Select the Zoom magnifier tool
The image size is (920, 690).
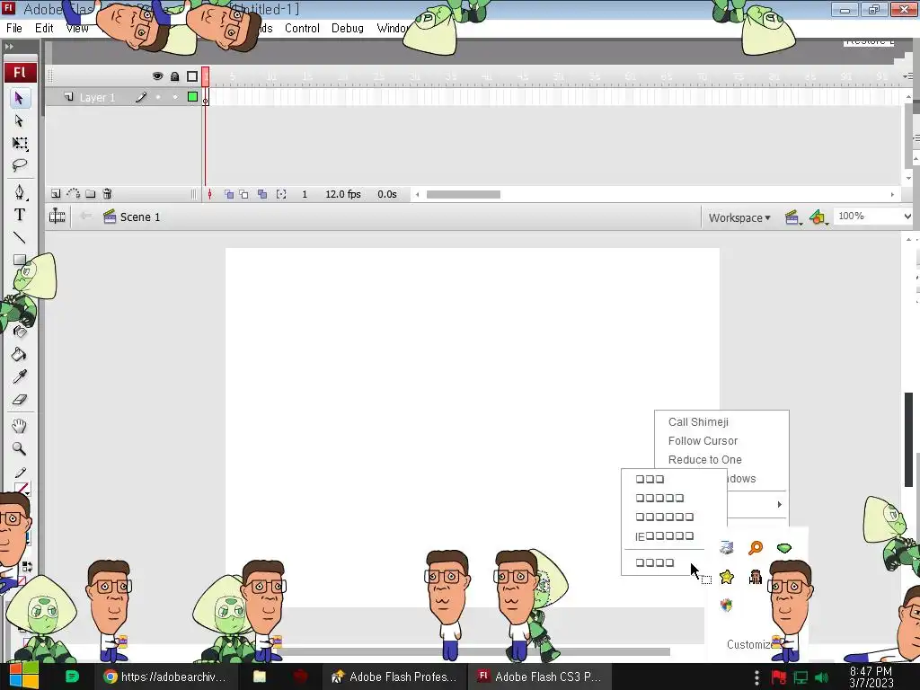20,449
